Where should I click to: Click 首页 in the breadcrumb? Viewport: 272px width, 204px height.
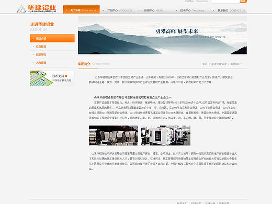point(205,64)
